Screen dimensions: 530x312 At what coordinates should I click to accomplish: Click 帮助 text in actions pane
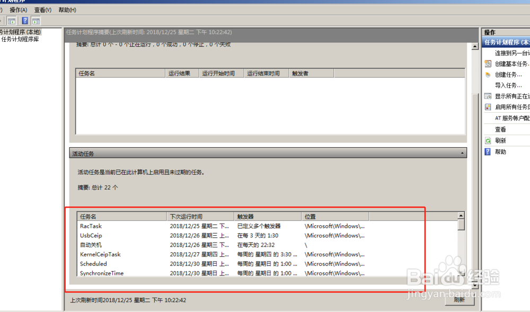click(x=500, y=151)
